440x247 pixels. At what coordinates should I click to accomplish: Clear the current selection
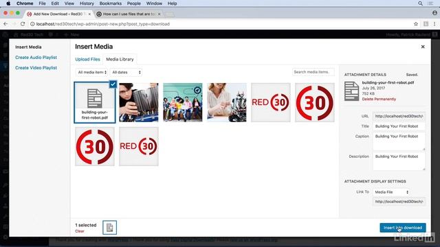(80, 231)
